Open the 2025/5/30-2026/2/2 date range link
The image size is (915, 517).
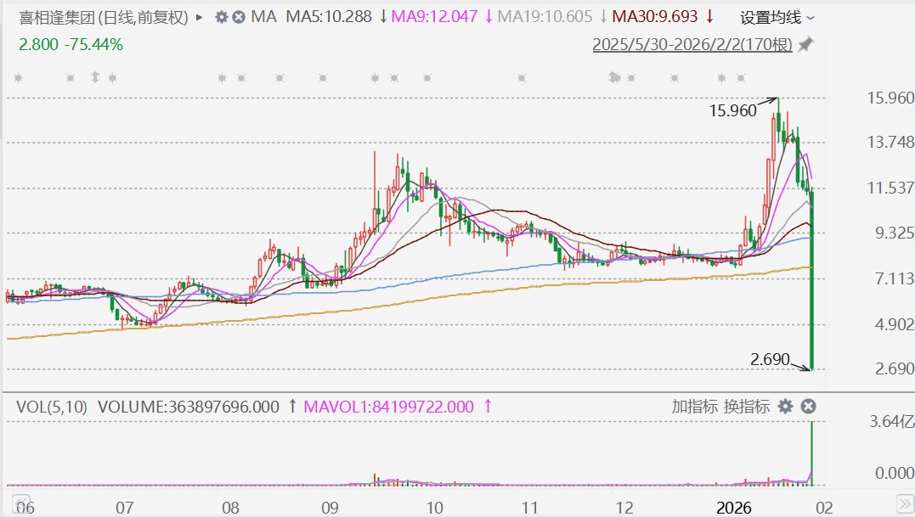692,44
